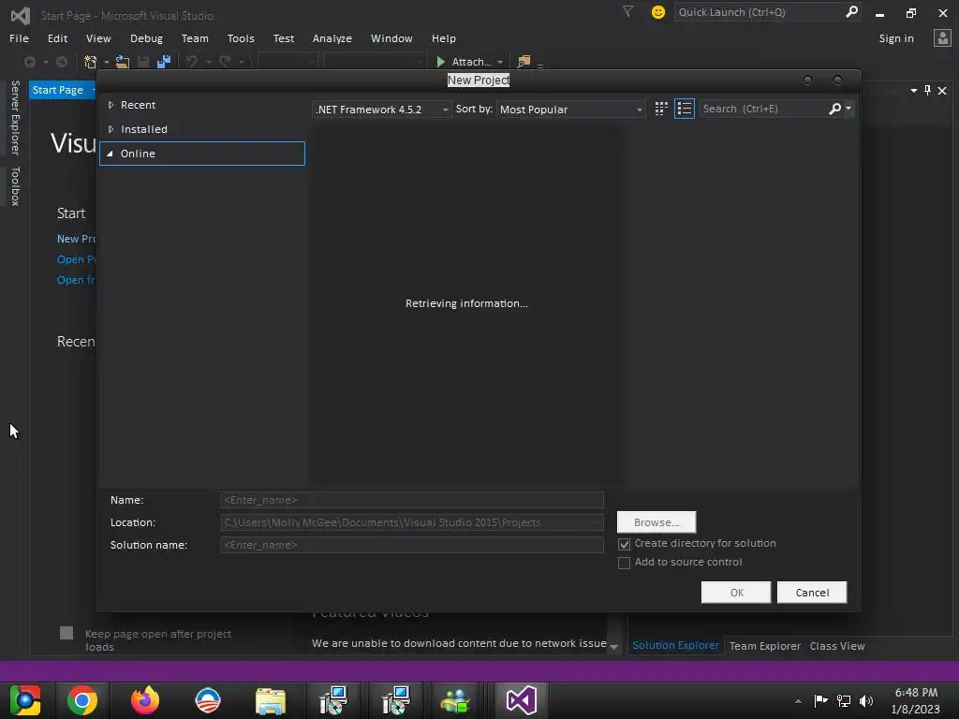Click the Quick Launch search box
Image resolution: width=959 pixels, height=719 pixels.
tap(759, 12)
